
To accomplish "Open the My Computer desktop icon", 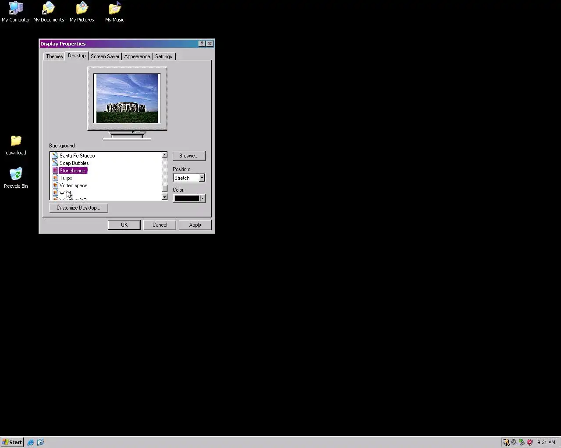I will click(x=16, y=11).
